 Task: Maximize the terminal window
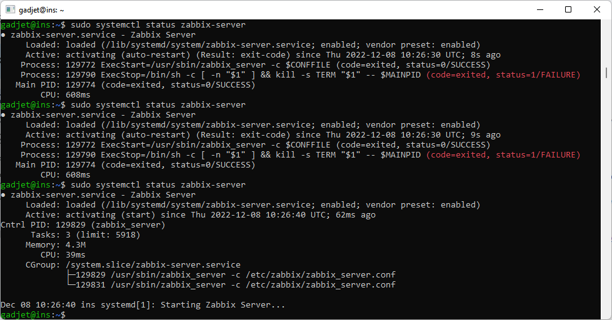tap(568, 9)
